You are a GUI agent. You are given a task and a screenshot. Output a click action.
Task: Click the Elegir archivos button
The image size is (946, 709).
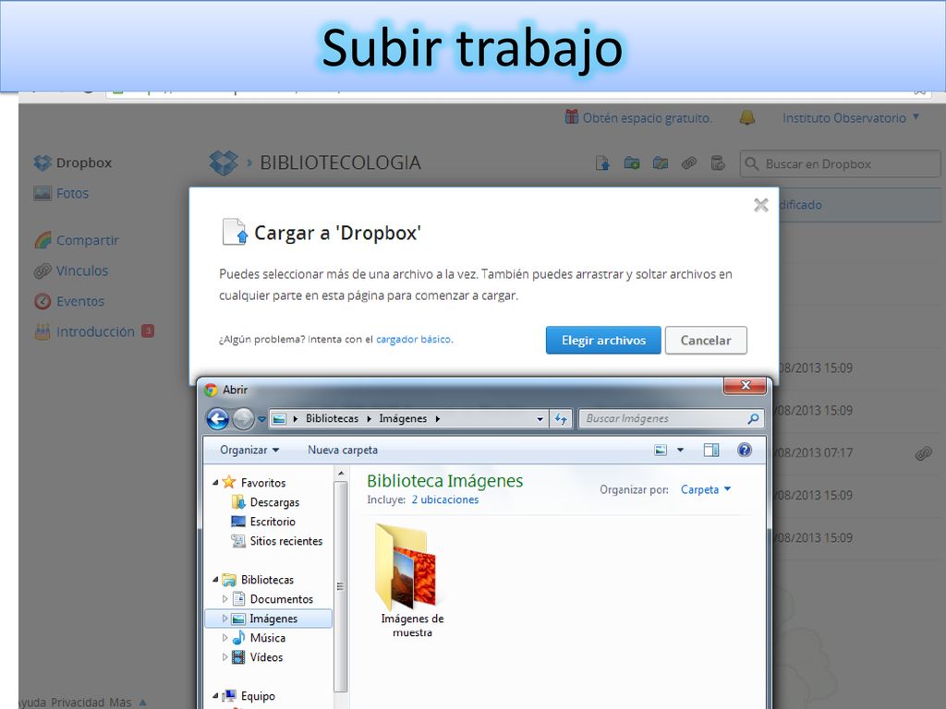point(603,340)
